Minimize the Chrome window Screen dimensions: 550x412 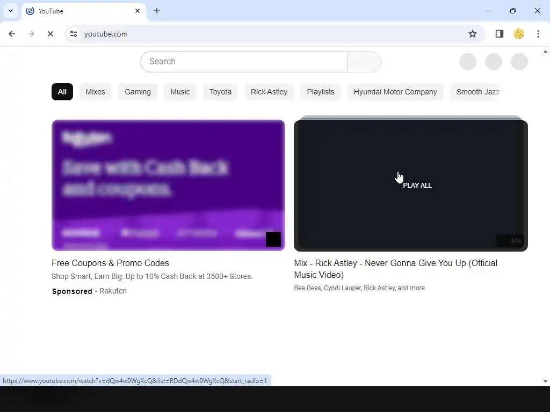[488, 11]
